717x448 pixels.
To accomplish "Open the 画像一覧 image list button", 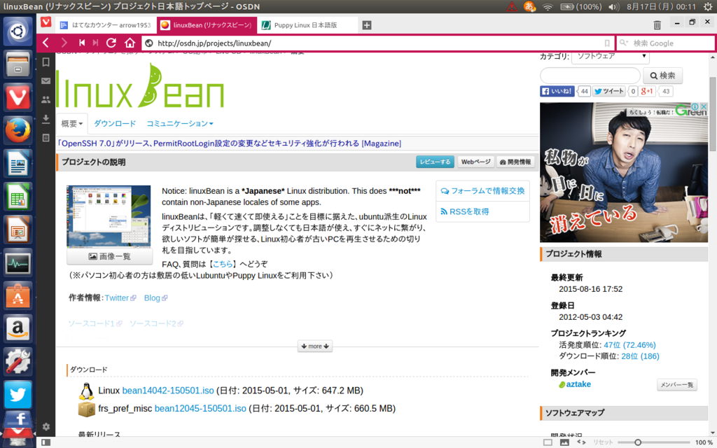I will (110, 256).
